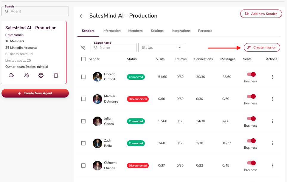
Task: Select checkbox for Mathieu Delmarre row
Action: tap(83, 99)
